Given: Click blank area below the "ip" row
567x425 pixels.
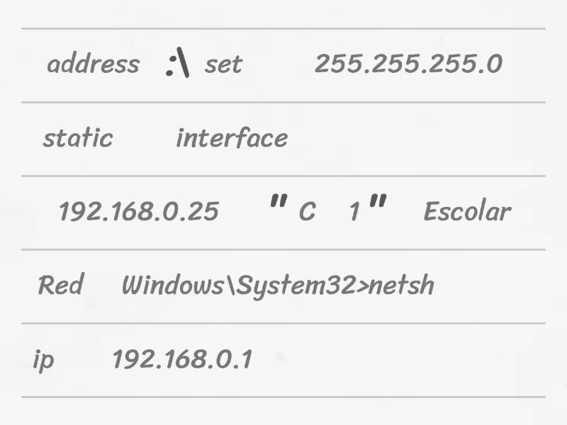Looking at the screenshot, I should [283, 411].
